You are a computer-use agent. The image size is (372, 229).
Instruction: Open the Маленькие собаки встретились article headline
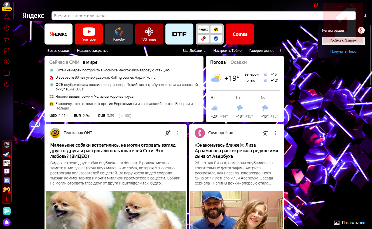(x=113, y=151)
